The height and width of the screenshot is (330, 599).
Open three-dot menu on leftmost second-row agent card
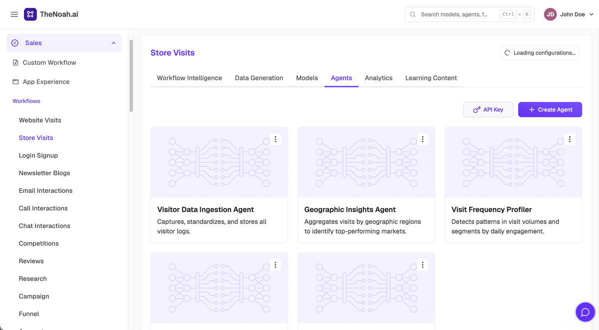click(x=276, y=265)
